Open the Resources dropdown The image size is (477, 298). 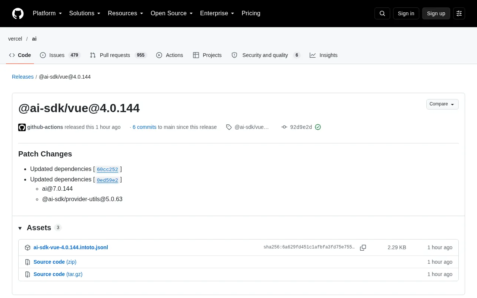(x=126, y=13)
